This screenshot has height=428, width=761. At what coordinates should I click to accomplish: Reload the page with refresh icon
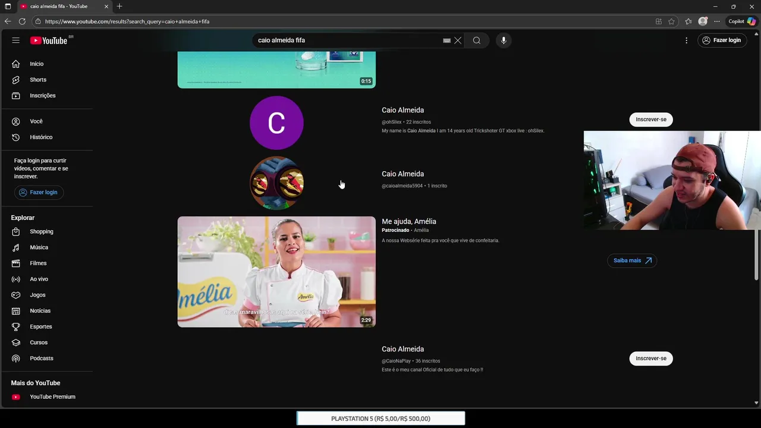point(22,21)
